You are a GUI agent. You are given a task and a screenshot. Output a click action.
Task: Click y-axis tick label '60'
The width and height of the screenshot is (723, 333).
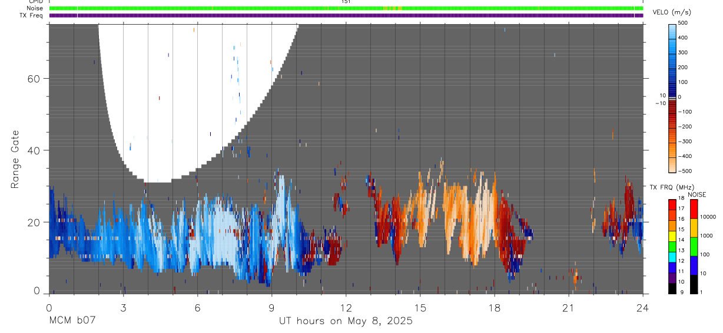coord(34,79)
